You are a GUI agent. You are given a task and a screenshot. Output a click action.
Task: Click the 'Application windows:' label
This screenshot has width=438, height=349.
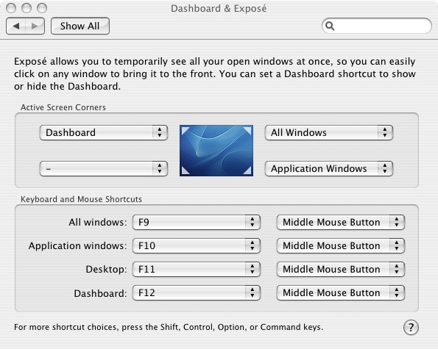tap(77, 246)
